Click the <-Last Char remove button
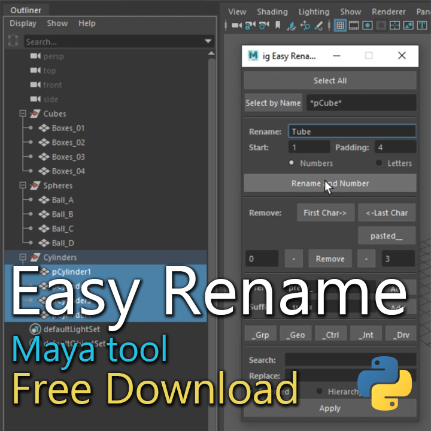Image resolution: width=431 pixels, height=431 pixels. click(387, 213)
